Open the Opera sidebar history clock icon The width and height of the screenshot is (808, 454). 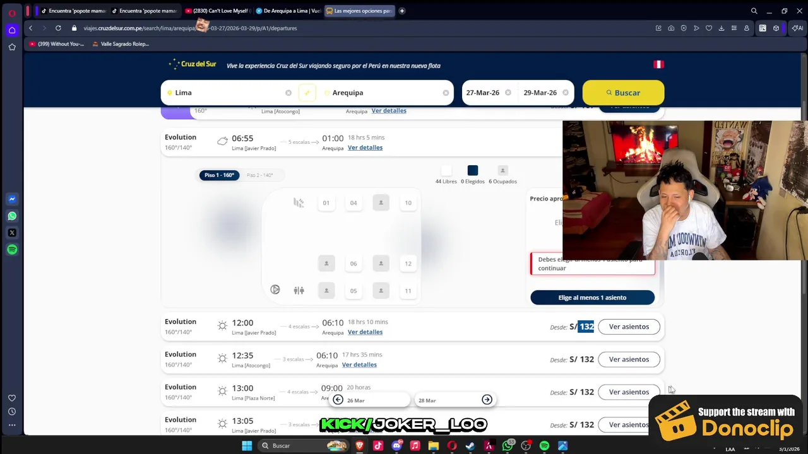(12, 411)
